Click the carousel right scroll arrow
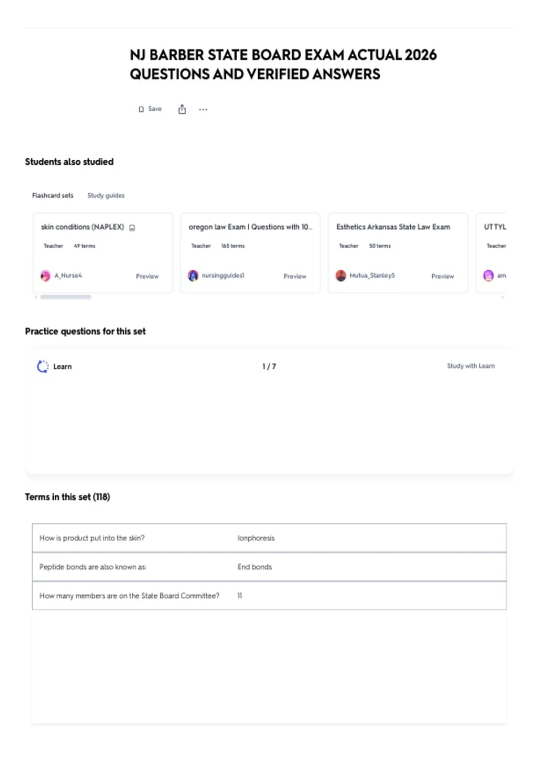 503,297
